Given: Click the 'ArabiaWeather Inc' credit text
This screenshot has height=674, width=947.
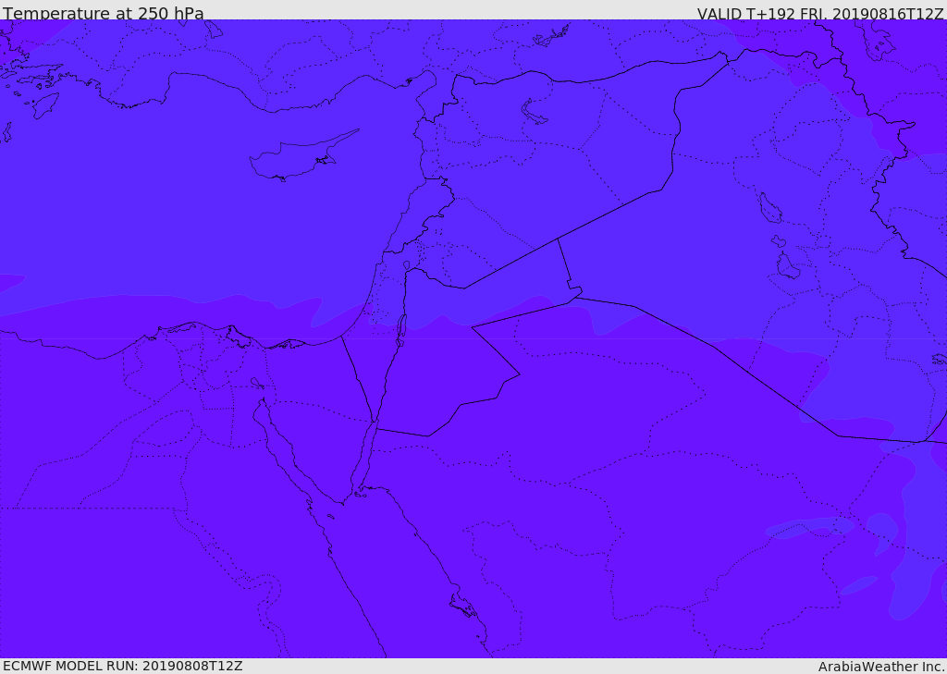Looking at the screenshot, I should click(881, 667).
